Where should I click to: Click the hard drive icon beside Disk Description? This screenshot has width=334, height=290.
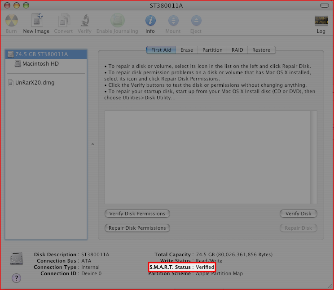(x=17, y=258)
